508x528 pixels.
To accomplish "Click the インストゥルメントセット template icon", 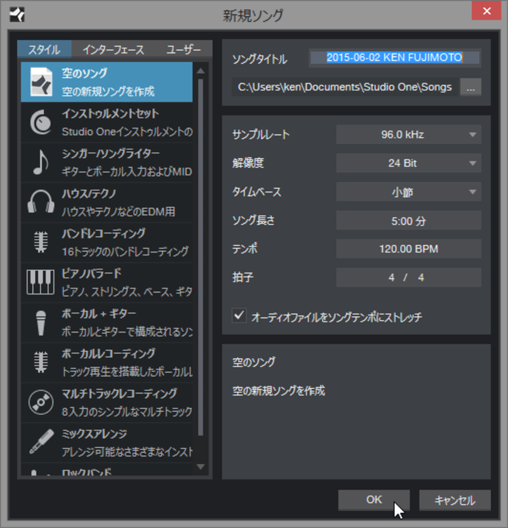I will tap(41, 122).
